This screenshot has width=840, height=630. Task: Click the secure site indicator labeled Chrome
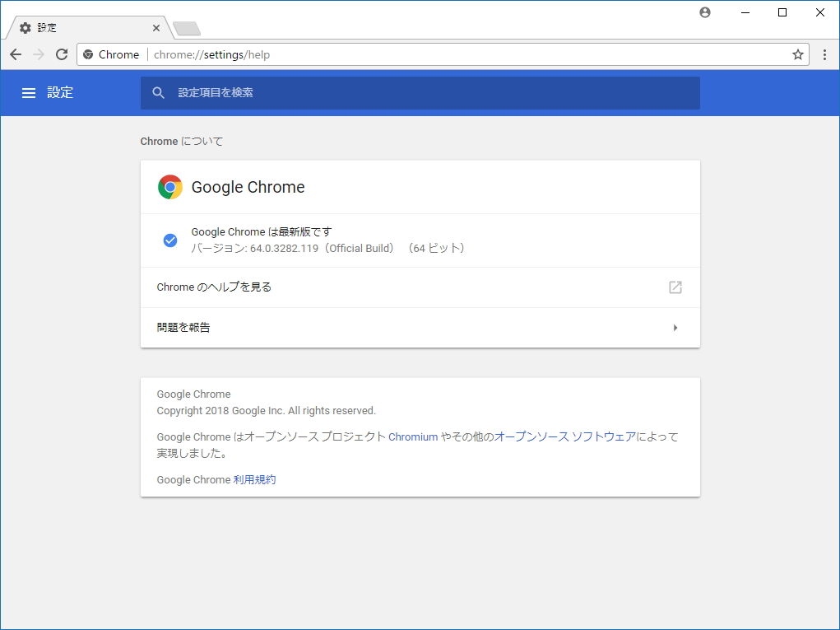pyautogui.click(x=113, y=54)
